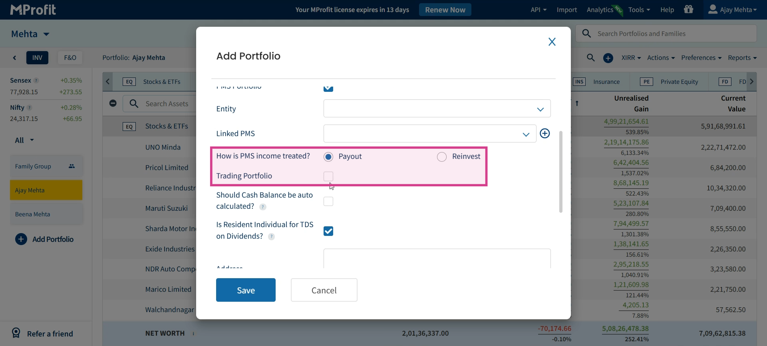The width and height of the screenshot is (767, 346).
Task: Click the help icon next to Cash Balance question
Action: point(263,207)
